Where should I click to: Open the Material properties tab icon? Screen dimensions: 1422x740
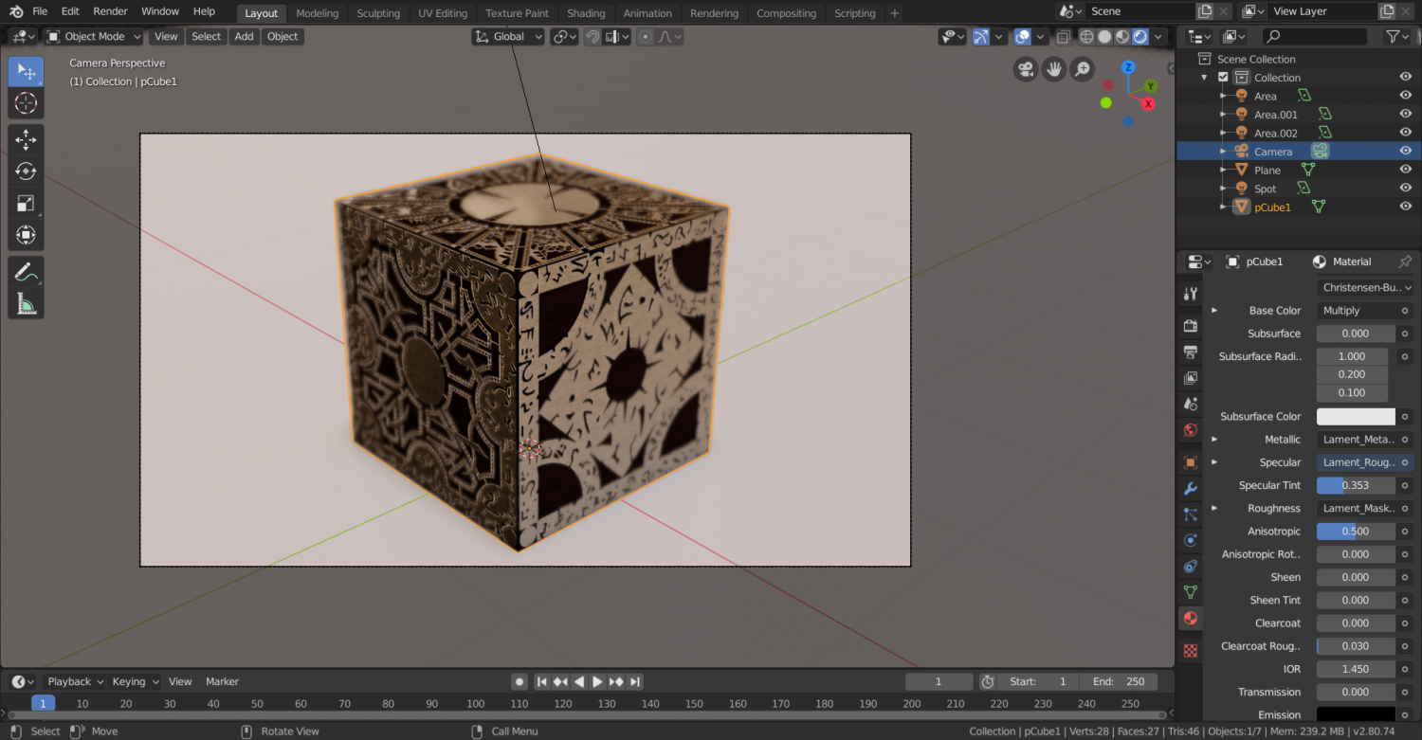tap(1191, 619)
